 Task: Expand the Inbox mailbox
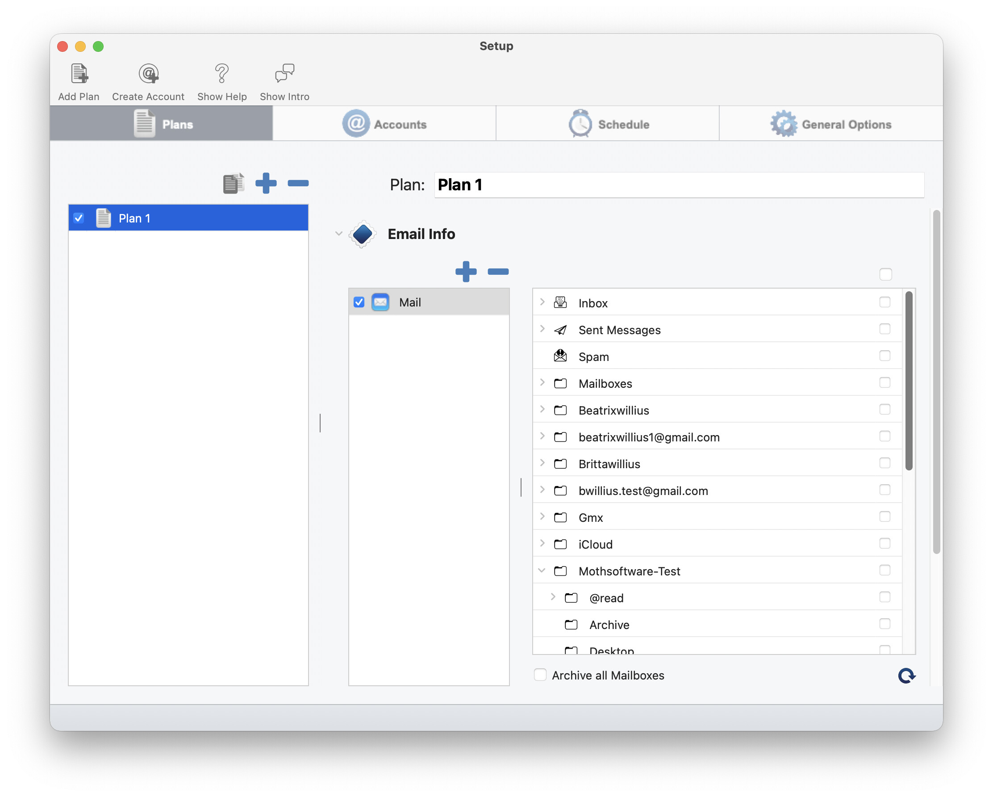(542, 302)
